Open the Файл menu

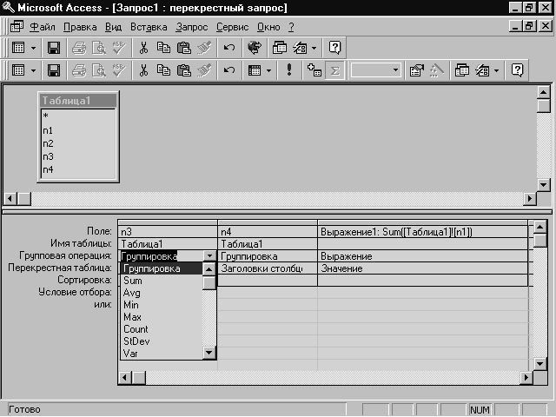click(43, 27)
